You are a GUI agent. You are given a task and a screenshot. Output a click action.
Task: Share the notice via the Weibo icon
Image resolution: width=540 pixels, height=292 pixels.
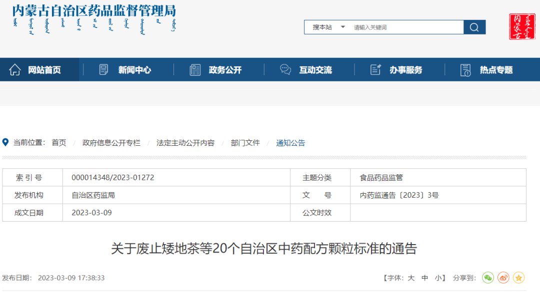coord(503,278)
